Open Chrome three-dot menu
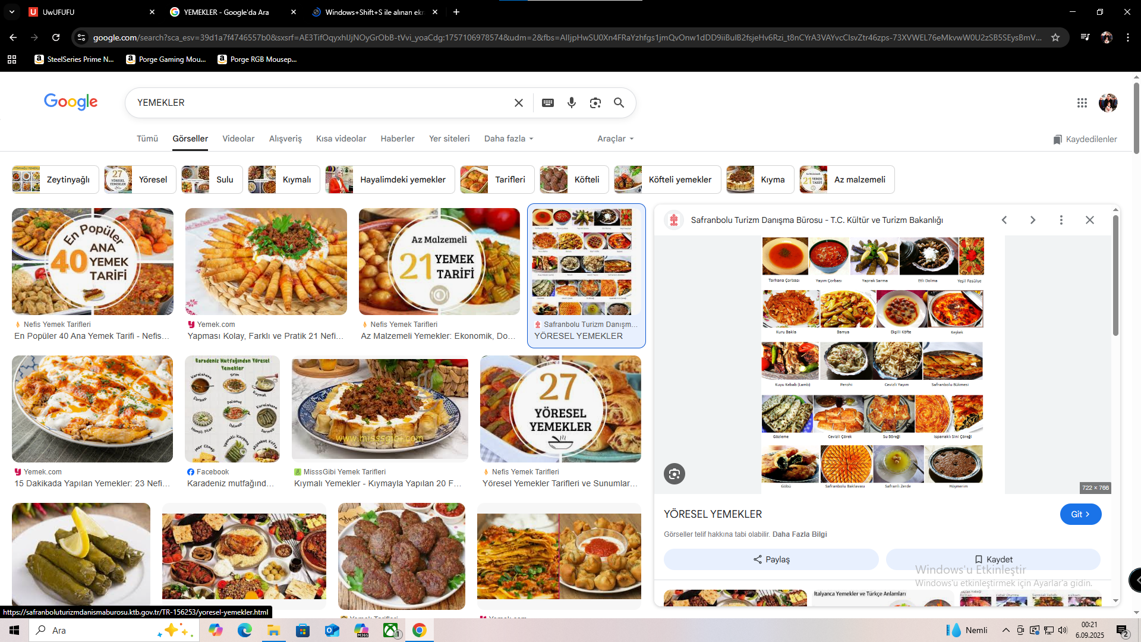 [x=1128, y=37]
